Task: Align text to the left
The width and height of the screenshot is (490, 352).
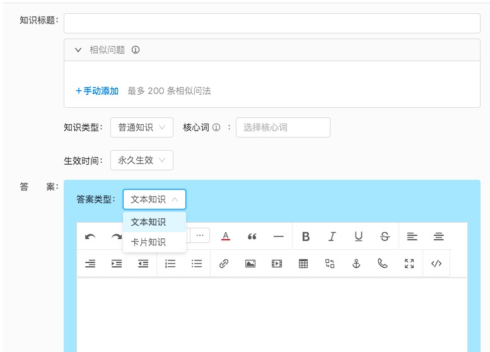Action: pos(412,237)
